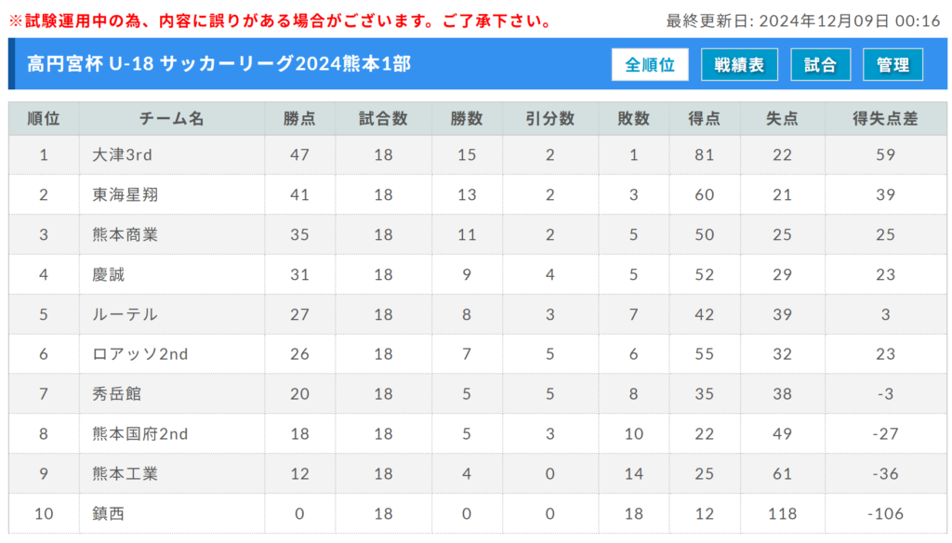Select team 東海星翔 in the table

[x=126, y=194]
